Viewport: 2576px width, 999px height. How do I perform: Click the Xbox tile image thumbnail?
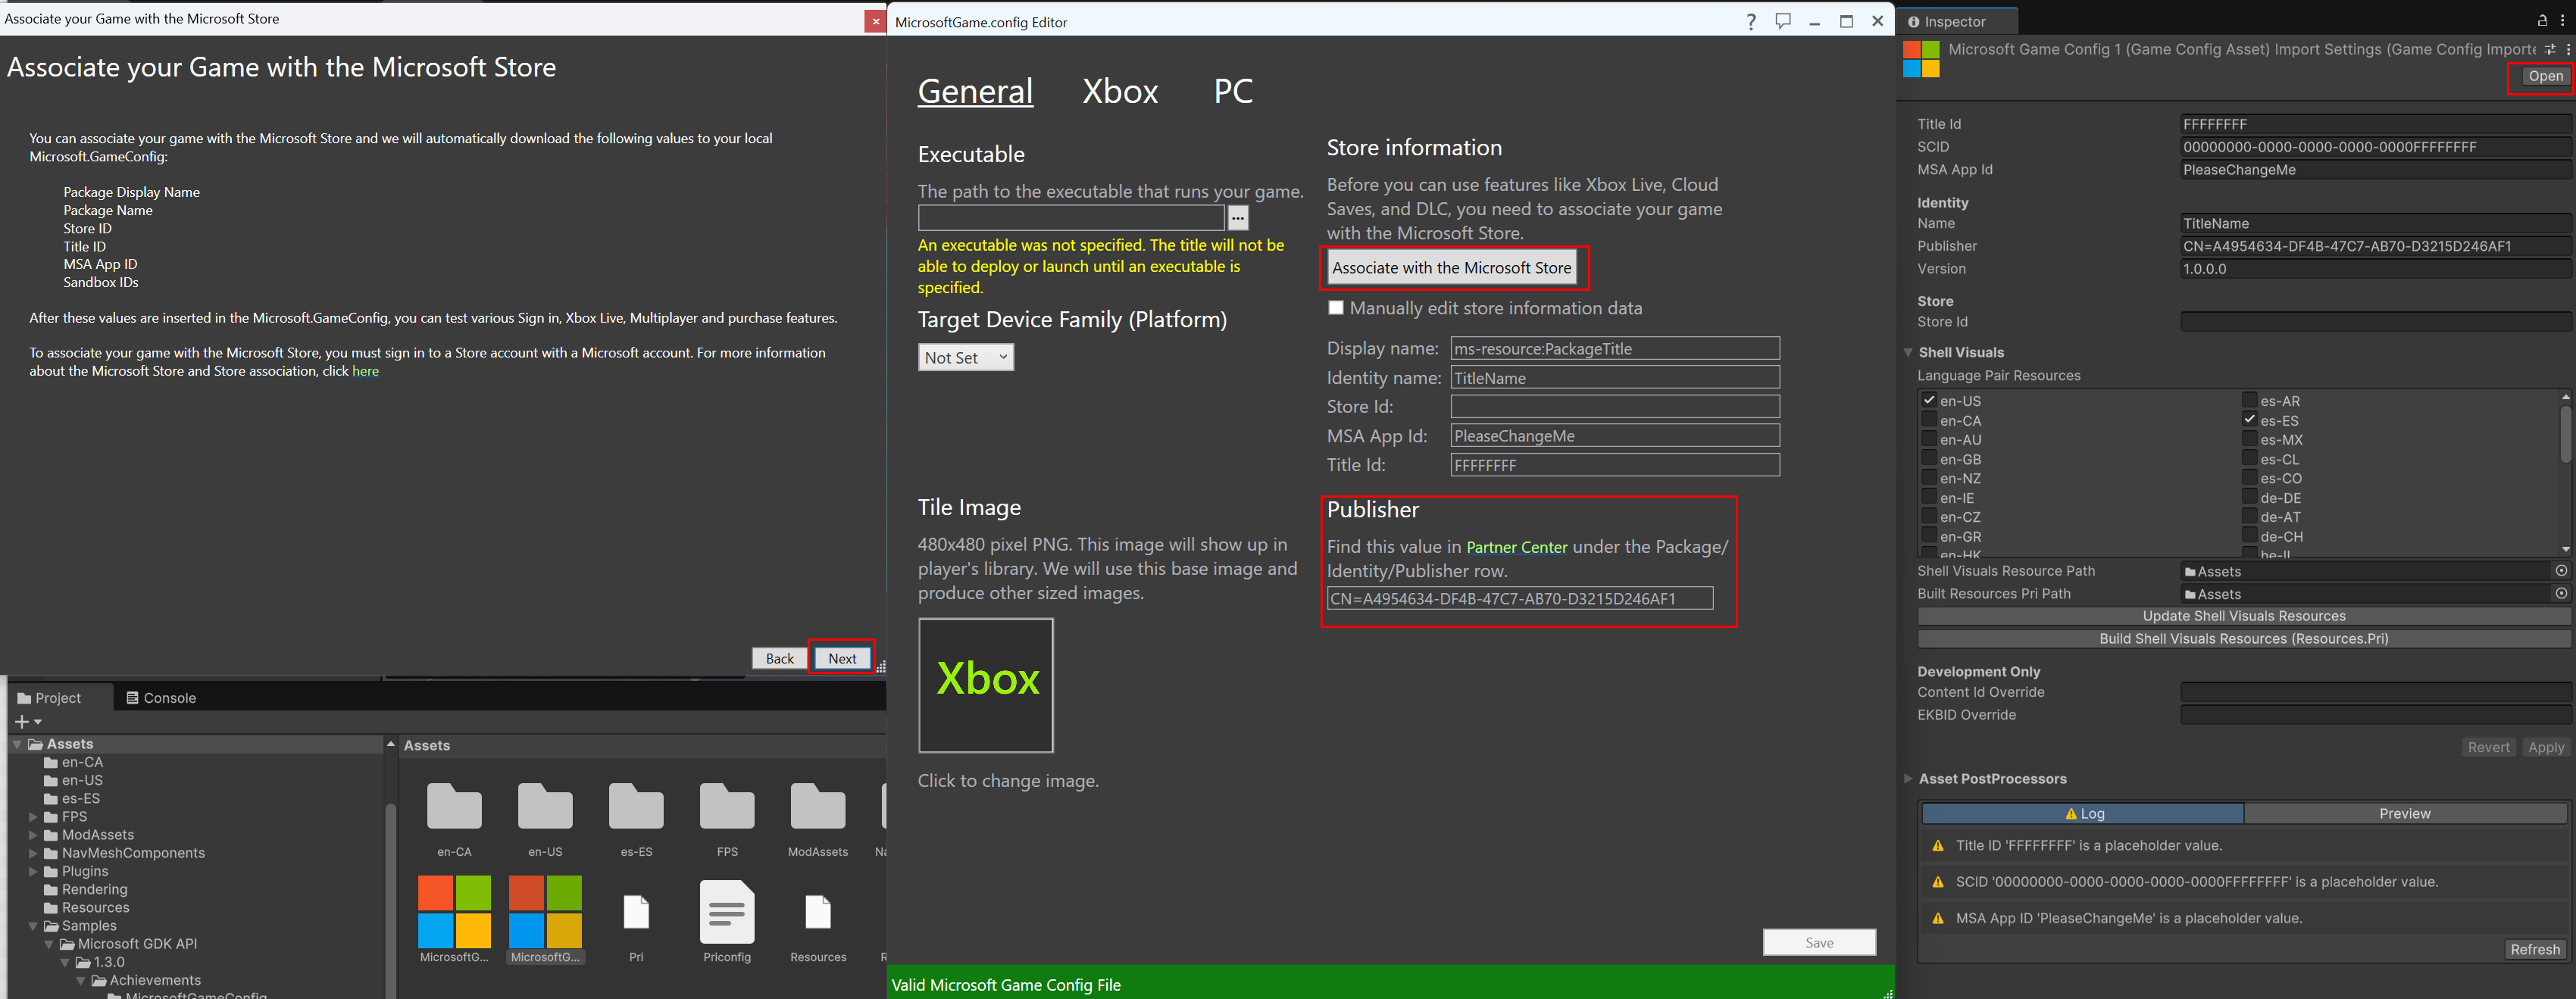[x=985, y=685]
